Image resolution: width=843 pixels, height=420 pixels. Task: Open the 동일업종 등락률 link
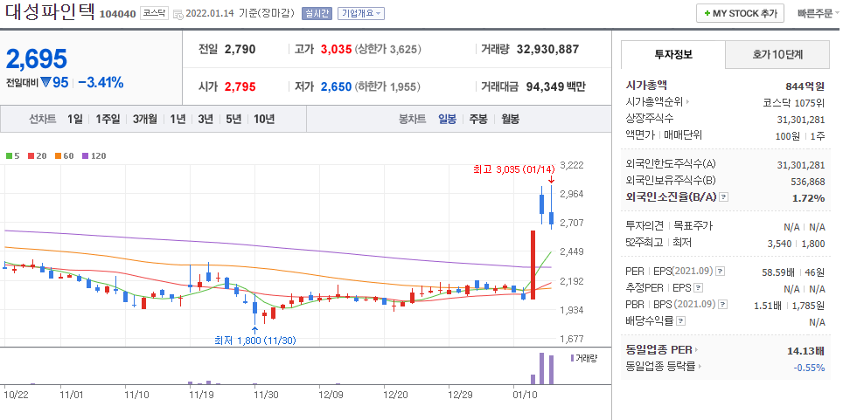click(665, 367)
